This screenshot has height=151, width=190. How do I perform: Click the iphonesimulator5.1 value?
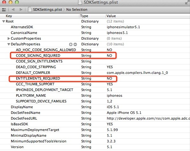123,27
